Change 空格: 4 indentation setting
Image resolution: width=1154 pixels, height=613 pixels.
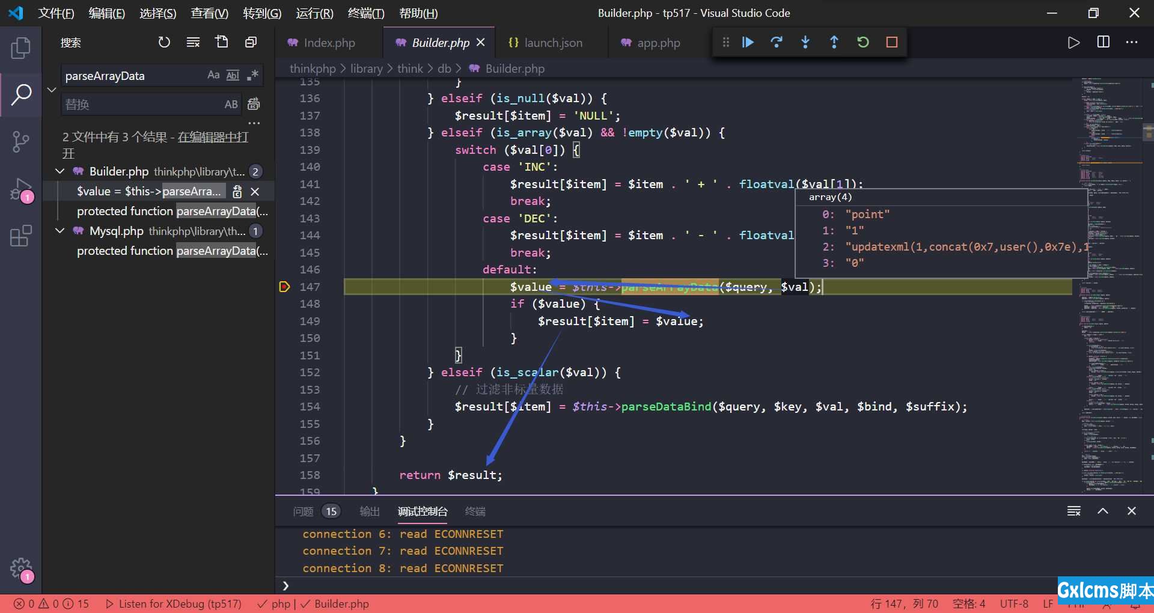coord(969,603)
